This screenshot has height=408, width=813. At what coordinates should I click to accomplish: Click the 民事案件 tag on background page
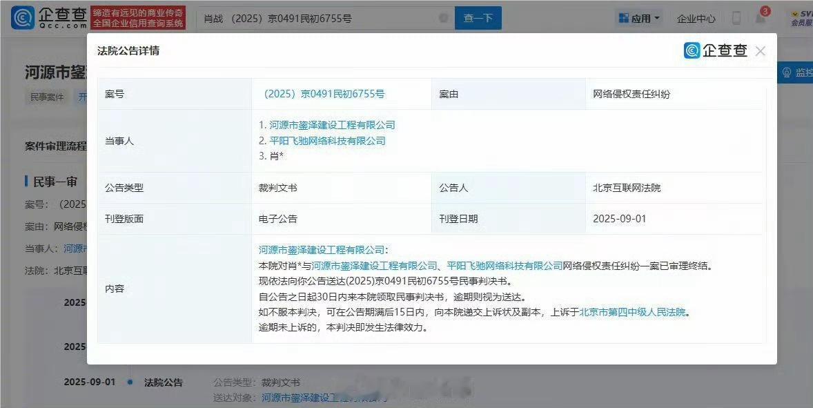pos(47,97)
